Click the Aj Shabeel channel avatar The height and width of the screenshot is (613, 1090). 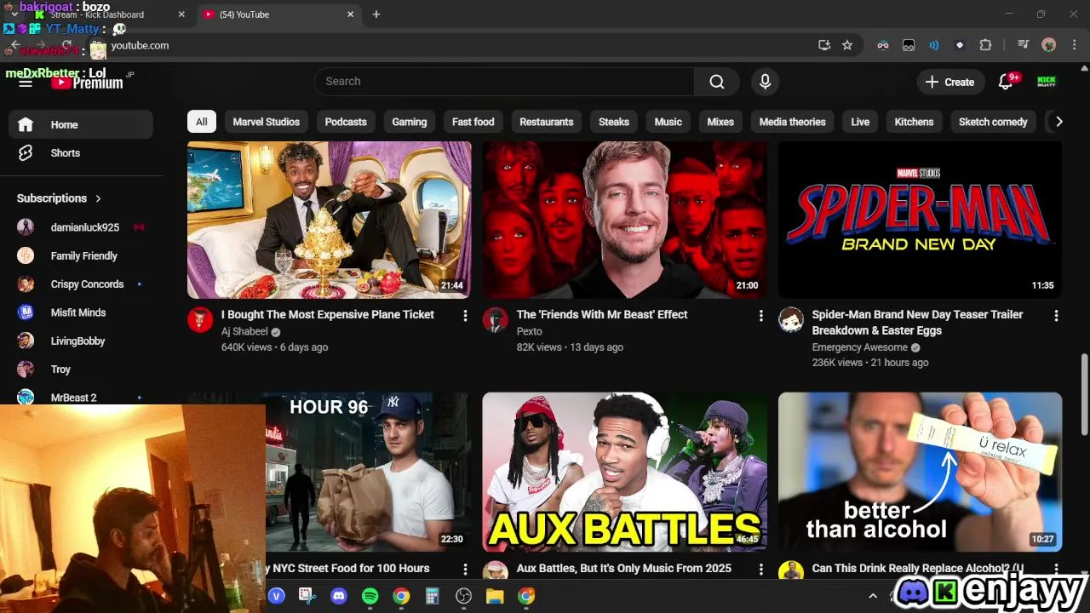[x=200, y=319]
